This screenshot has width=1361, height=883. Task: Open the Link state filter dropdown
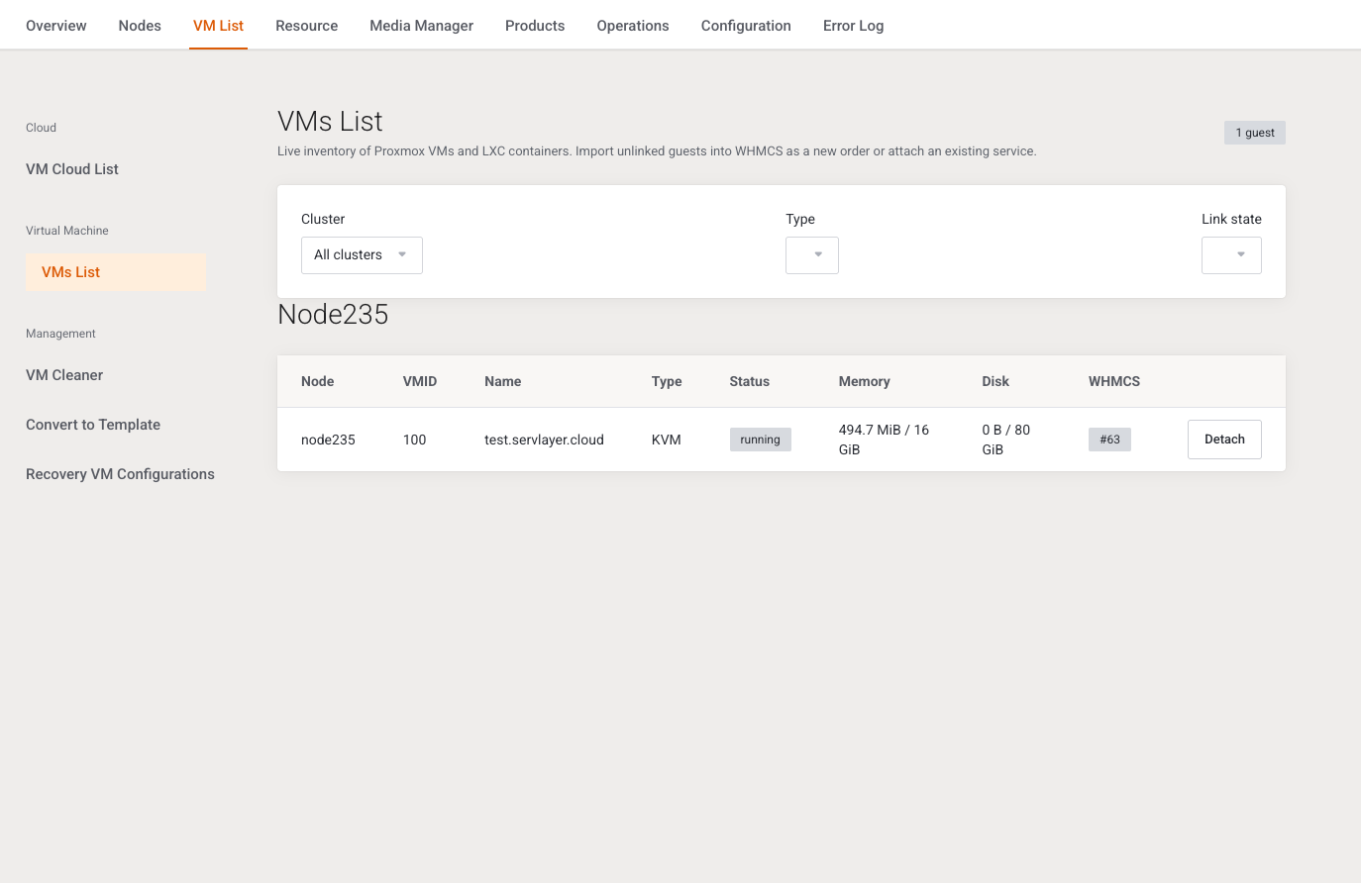1231,255
